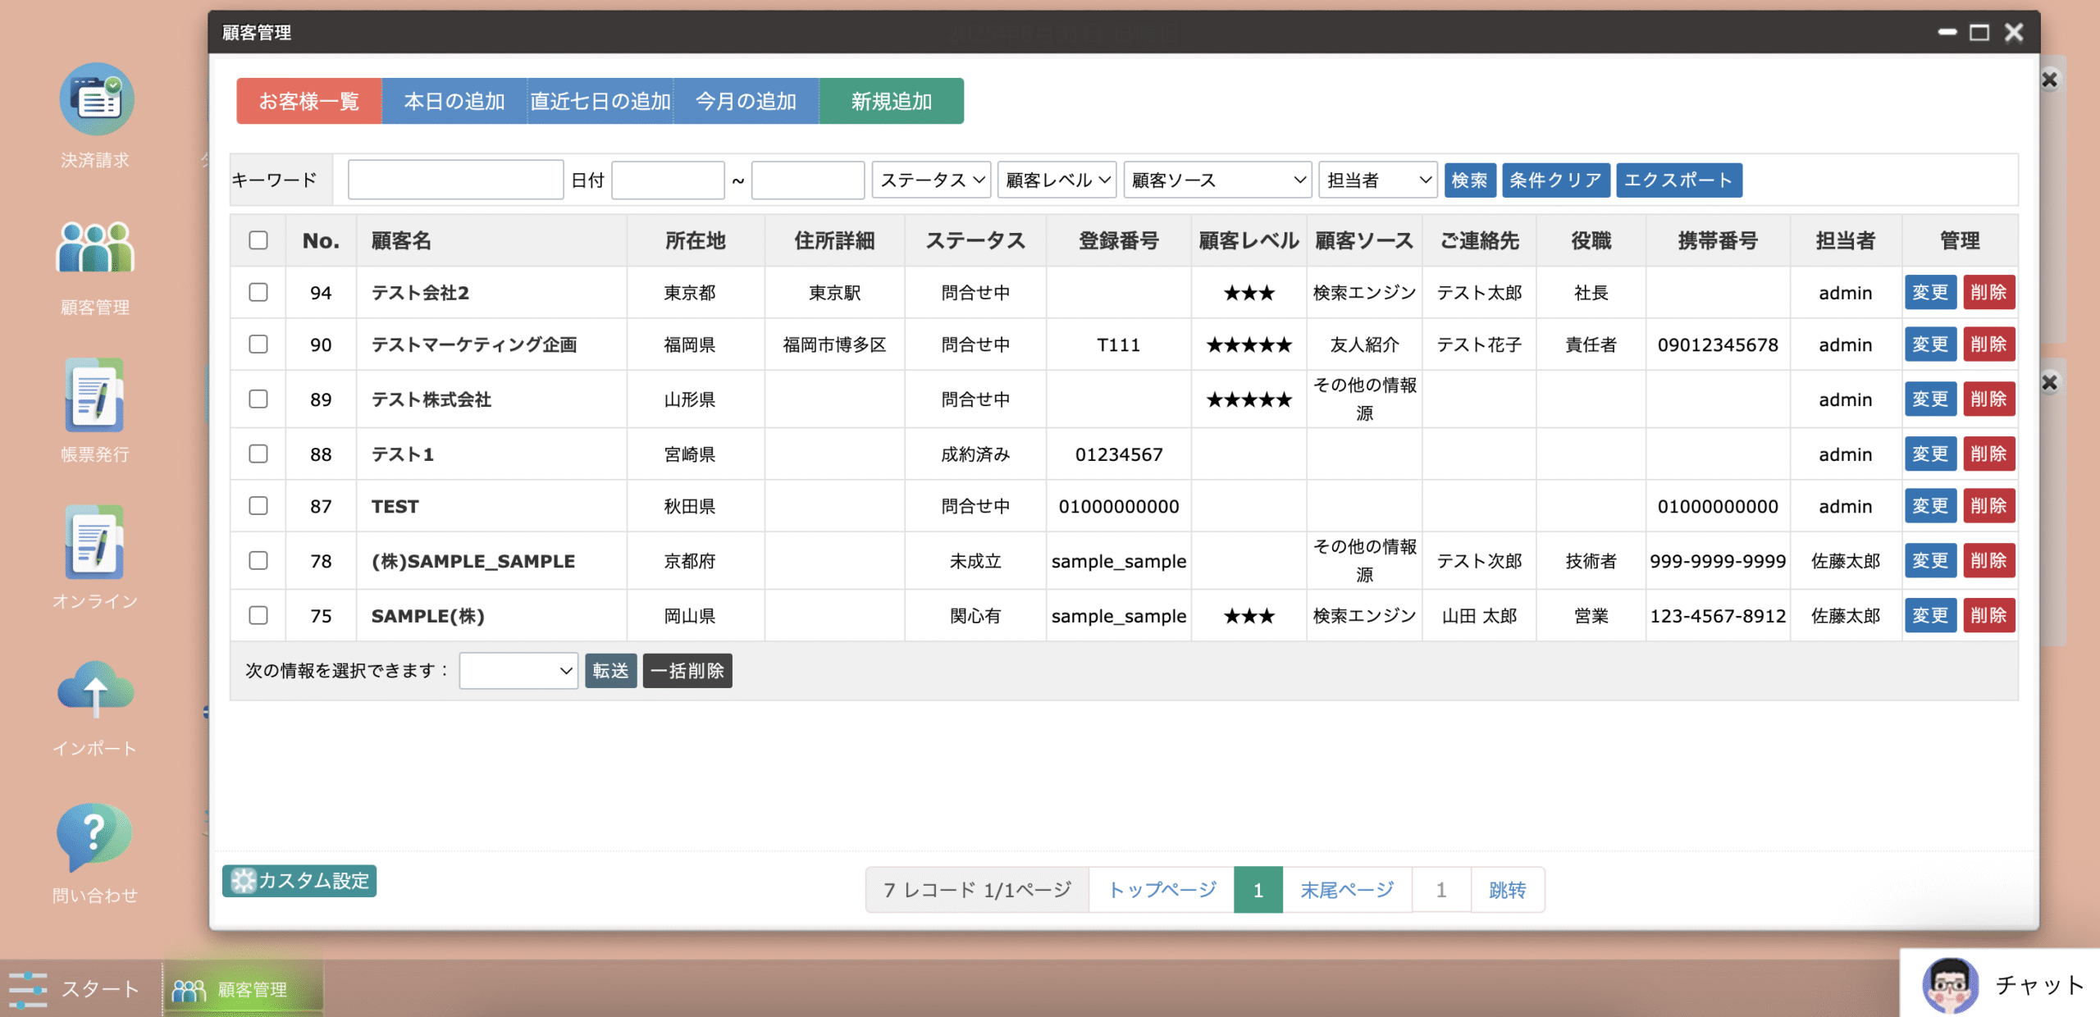The width and height of the screenshot is (2100, 1017).
Task: Open the 顧客管理 desktop icon
Action: [x=95, y=247]
